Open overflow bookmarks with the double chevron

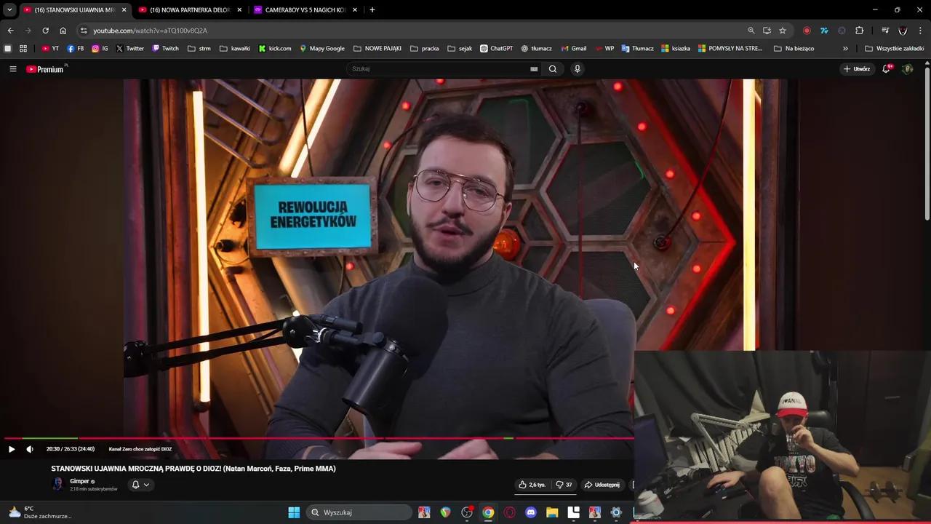click(845, 48)
